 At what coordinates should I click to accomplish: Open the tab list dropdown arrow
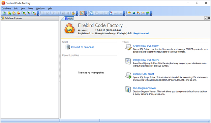pos(205,18)
